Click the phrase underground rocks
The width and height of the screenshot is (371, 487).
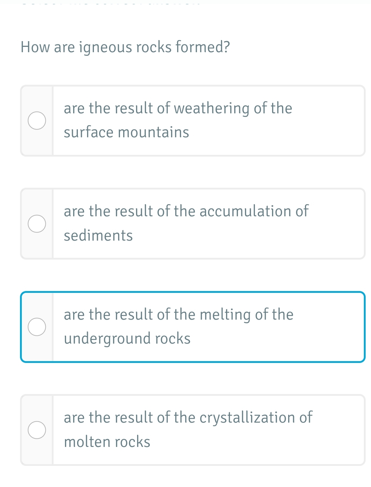pyautogui.click(x=127, y=338)
